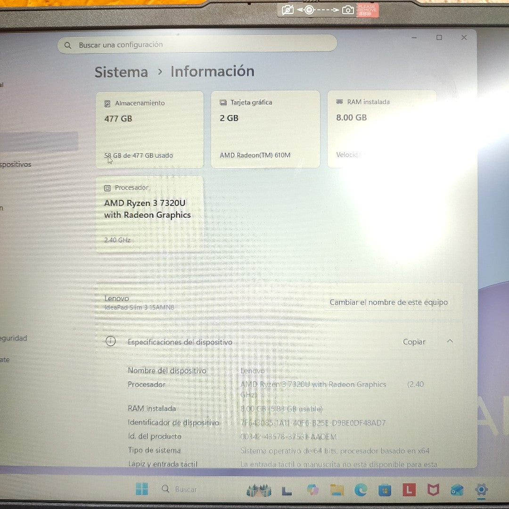The image size is (509, 509).
Task: Open Settings gear icon in taskbar
Action: tap(481, 490)
